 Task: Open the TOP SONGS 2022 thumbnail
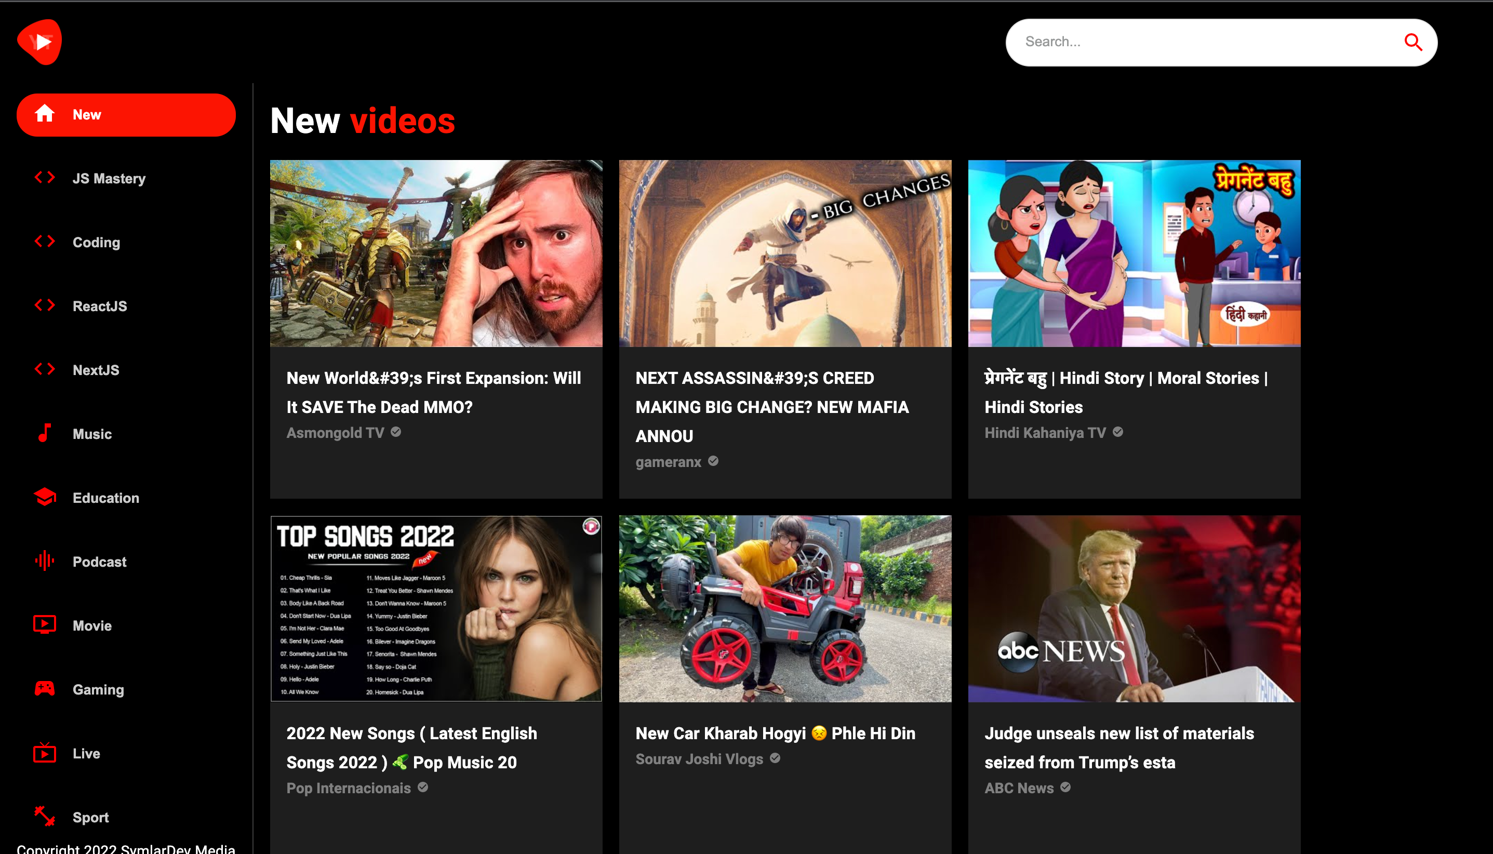tap(436, 609)
